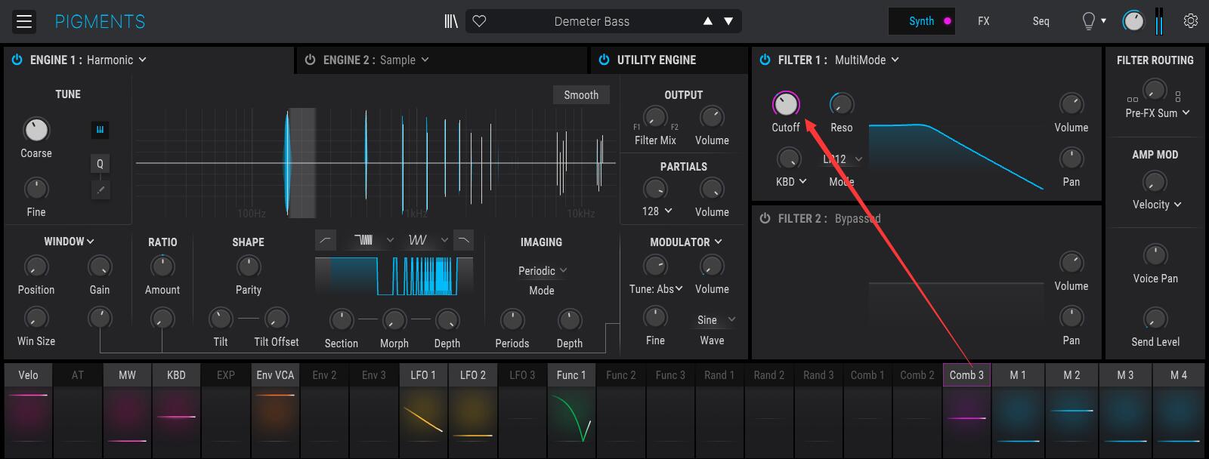The height and width of the screenshot is (459, 1209).
Task: Expand the Window dropdown
Action: (69, 242)
